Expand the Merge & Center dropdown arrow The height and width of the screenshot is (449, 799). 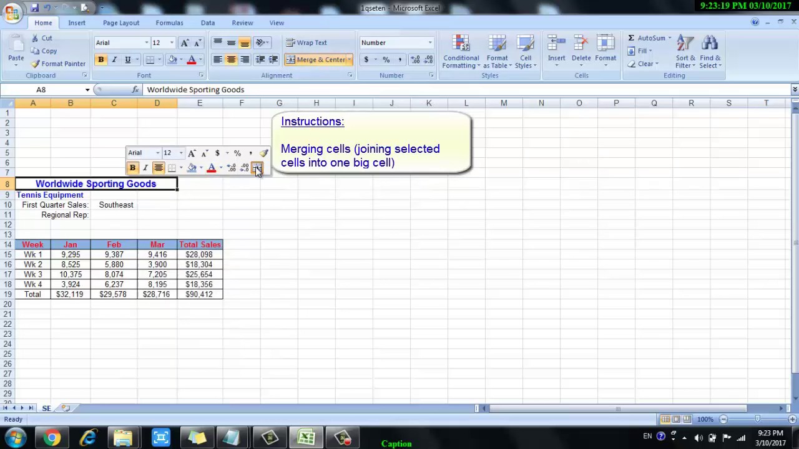coord(349,59)
